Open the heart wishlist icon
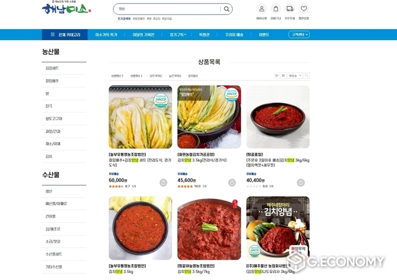The width and height of the screenshot is (397, 280). point(304,9)
